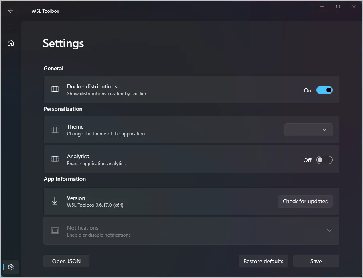Open the hamburger navigation menu
The image size is (363, 278).
pyautogui.click(x=11, y=27)
